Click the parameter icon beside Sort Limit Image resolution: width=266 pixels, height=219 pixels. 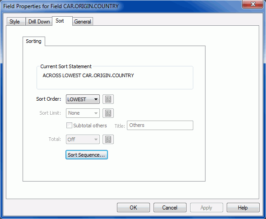108,113
